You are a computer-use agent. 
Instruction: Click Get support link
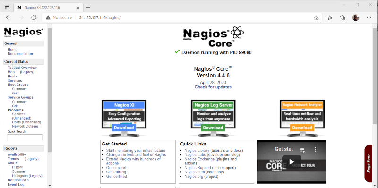pyautogui.click(x=116, y=168)
